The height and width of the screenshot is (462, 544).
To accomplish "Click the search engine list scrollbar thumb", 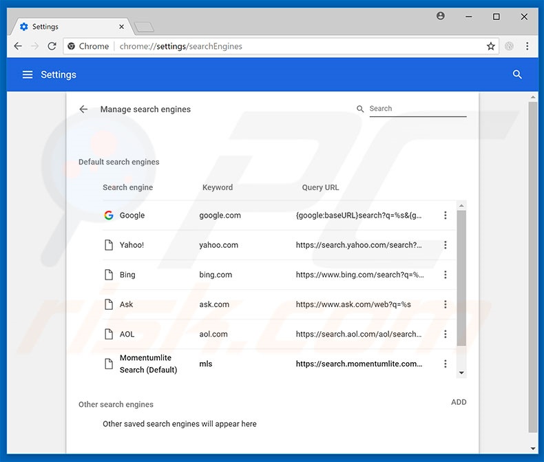I will [461, 278].
